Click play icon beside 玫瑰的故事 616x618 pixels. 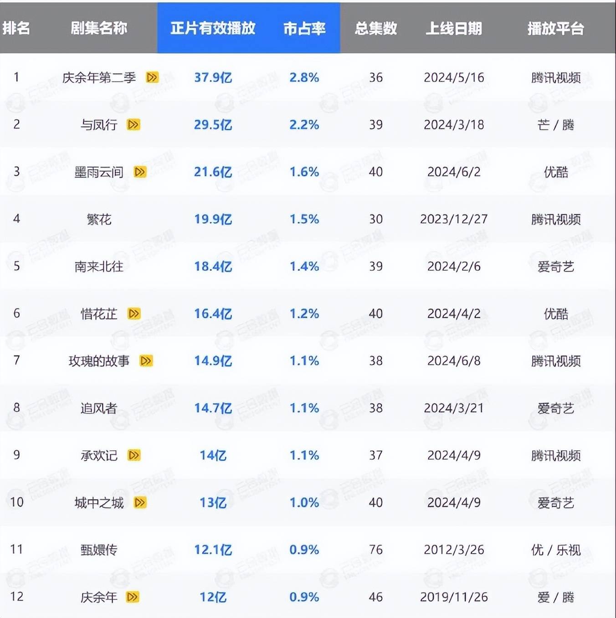click(146, 361)
